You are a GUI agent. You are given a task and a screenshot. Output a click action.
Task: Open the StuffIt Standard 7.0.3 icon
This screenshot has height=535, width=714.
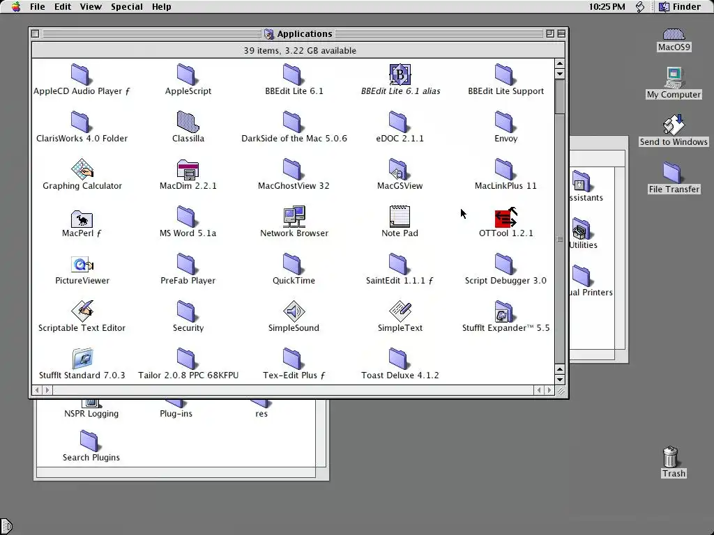coord(82,359)
